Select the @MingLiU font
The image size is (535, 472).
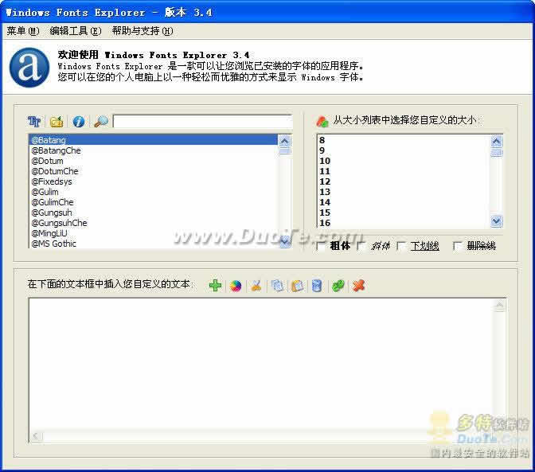153,233
